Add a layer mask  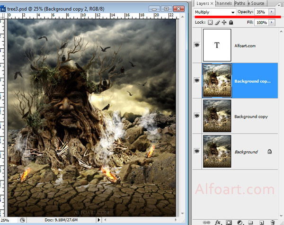coord(229,221)
